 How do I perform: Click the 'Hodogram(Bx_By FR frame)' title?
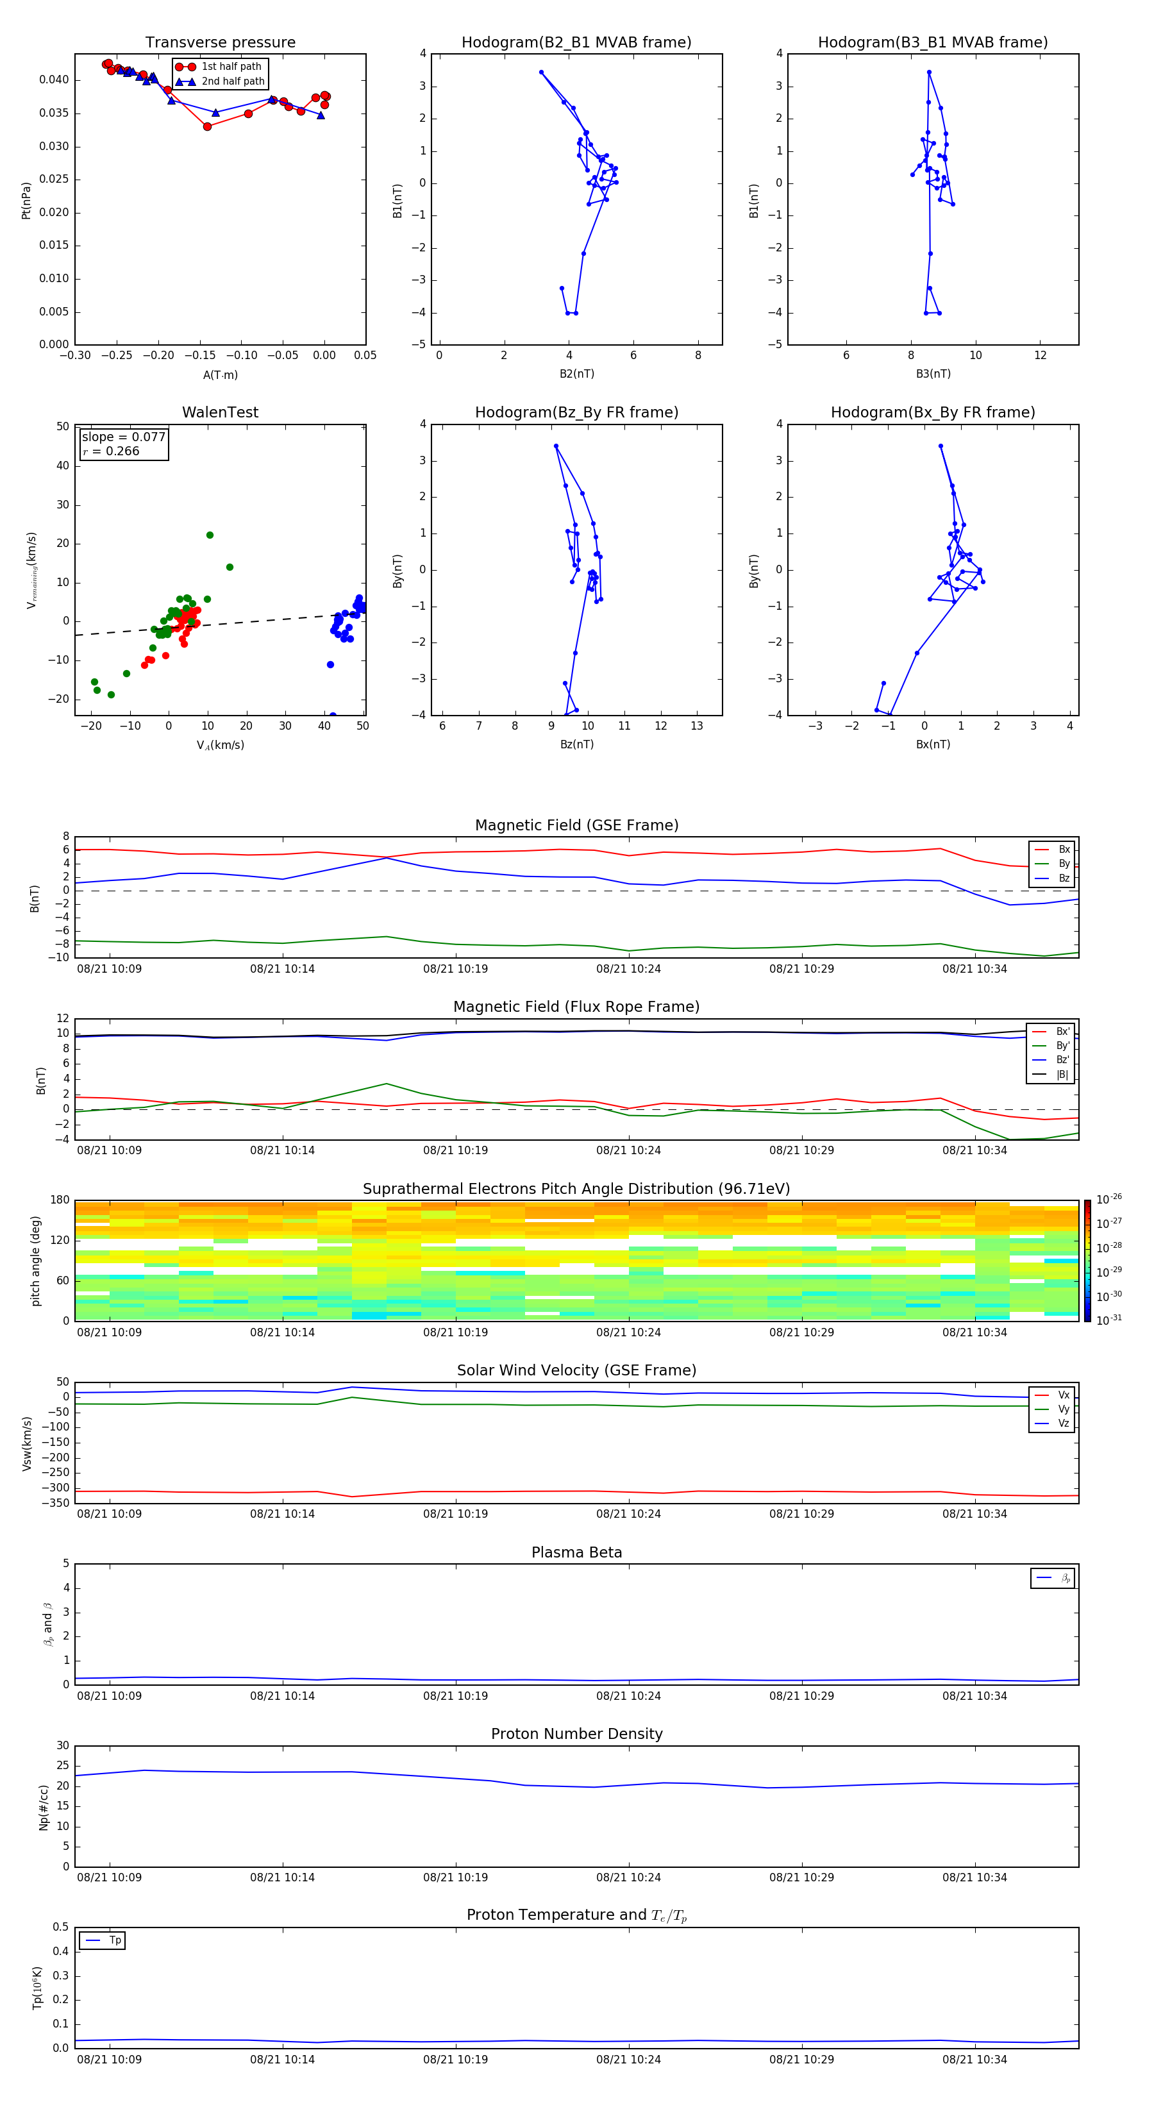coord(933,412)
